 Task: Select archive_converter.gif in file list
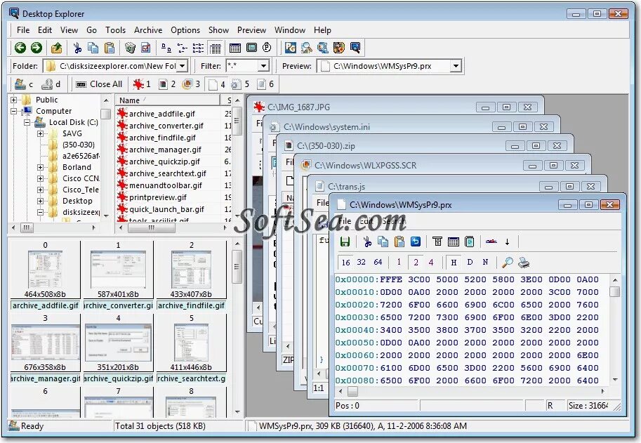tap(166, 126)
